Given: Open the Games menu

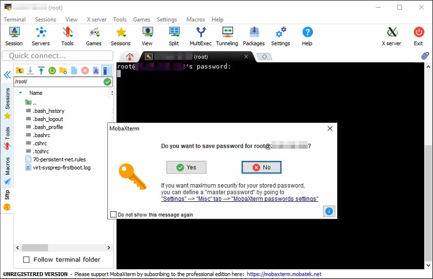Looking at the screenshot, I should pyautogui.click(x=142, y=19).
